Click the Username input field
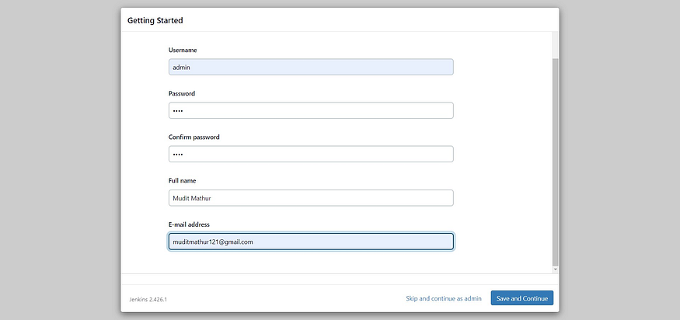Viewport: 680px width, 320px height. tap(310, 68)
